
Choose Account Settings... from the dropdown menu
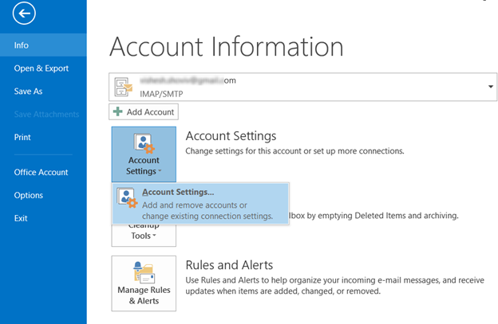tap(200, 204)
